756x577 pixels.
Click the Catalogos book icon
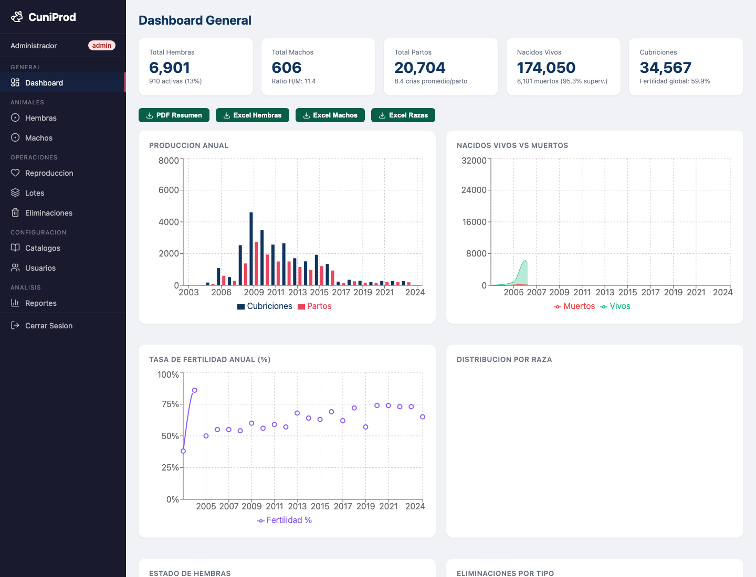click(15, 248)
